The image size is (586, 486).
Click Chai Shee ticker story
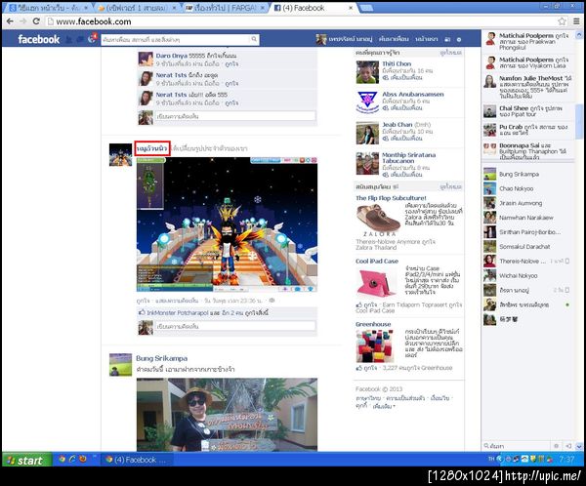527,111
